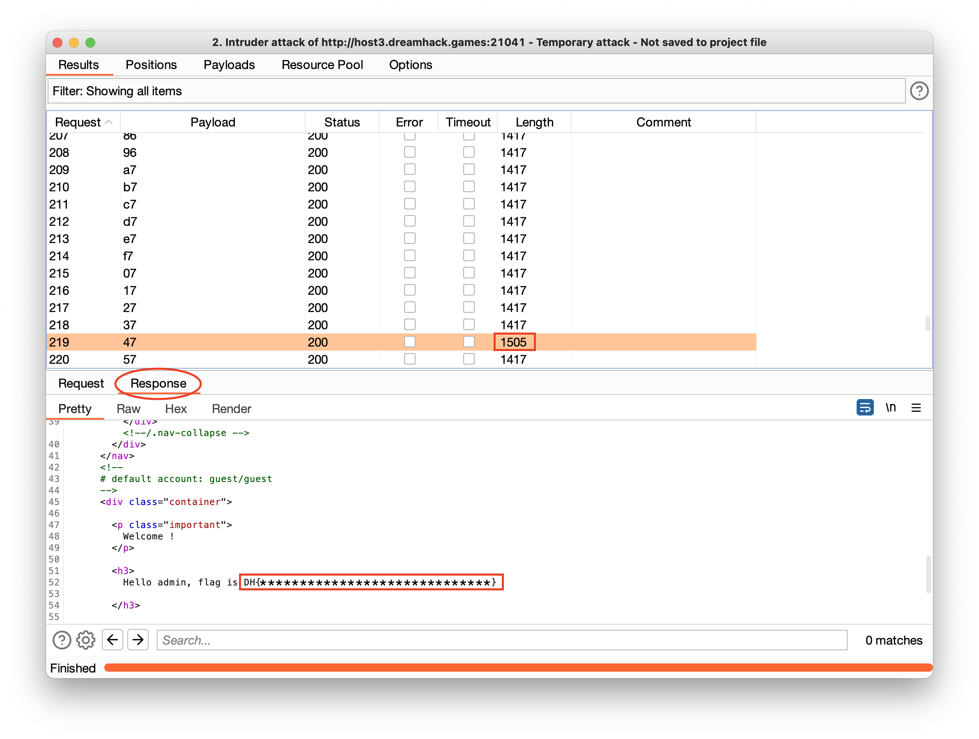Click the filter help question mark icon
Screen dimensions: 979x739
pos(919,91)
